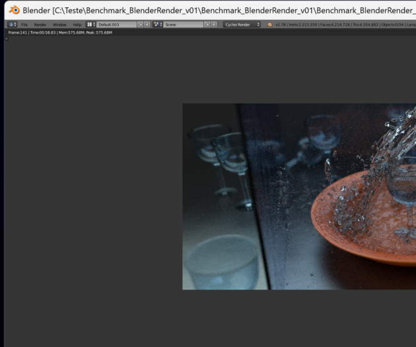Viewport: 416px width, 347px height.
Task: Add a new scene with plus icon
Action: pyautogui.click(x=207, y=24)
